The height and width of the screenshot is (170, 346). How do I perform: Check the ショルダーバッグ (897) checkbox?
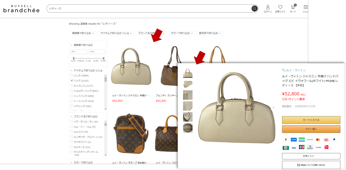click(72, 91)
